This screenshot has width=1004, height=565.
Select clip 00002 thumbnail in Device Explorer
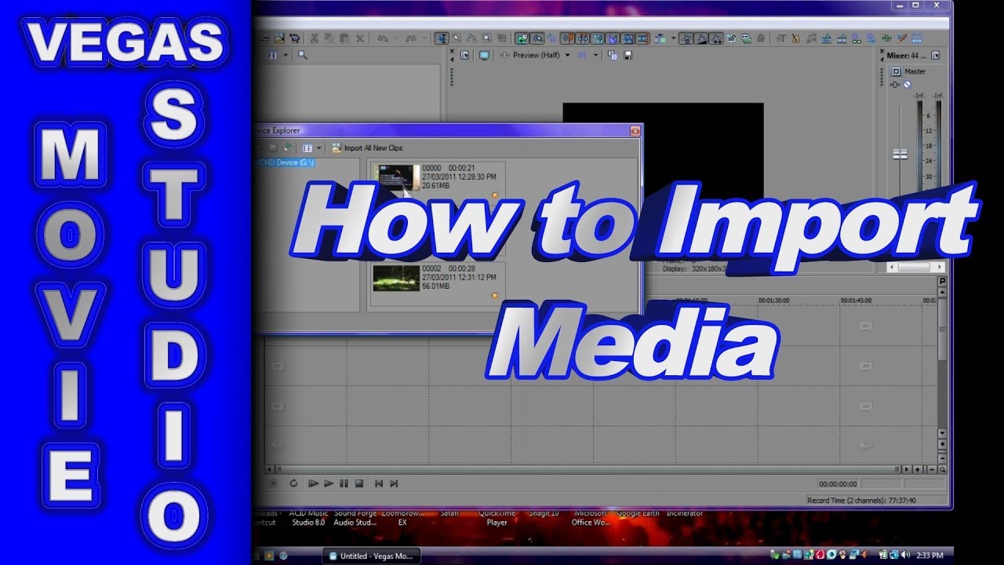point(396,278)
